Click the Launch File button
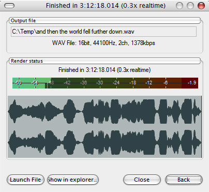209x192 pixels. (x=25, y=180)
